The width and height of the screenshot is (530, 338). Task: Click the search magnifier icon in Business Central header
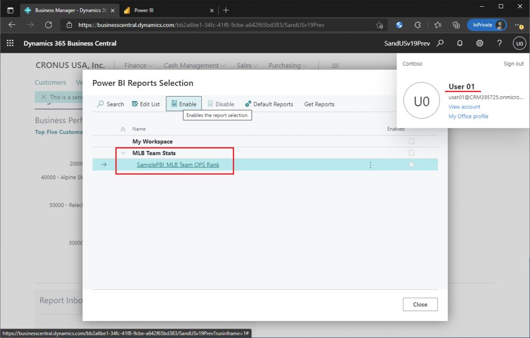click(440, 43)
